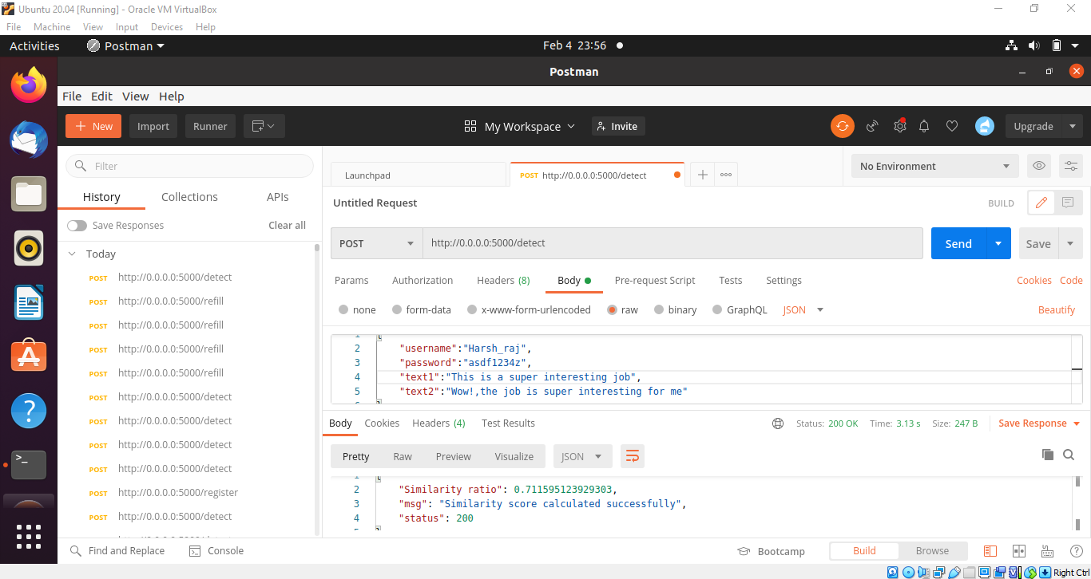Click Beautify to format JSON body
Image resolution: width=1091 pixels, height=579 pixels.
pyautogui.click(x=1056, y=309)
